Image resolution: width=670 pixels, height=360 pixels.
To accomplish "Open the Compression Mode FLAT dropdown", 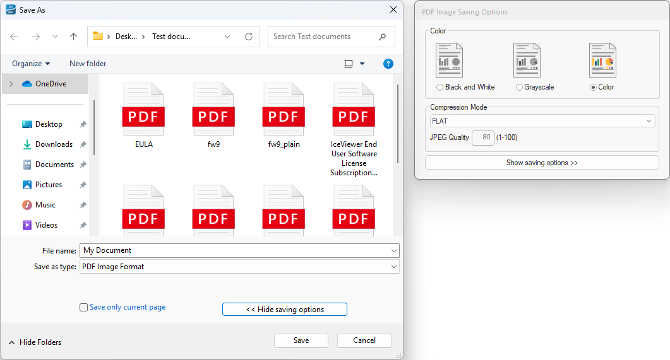I will pyautogui.click(x=542, y=120).
